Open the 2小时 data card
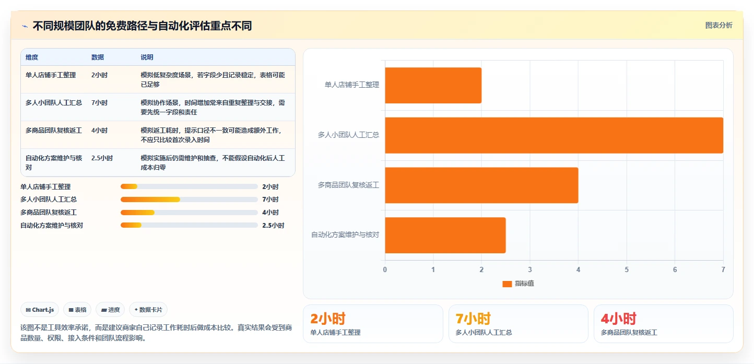 pos(373,324)
